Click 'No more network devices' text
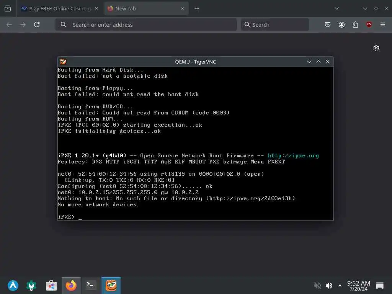Image resolution: width=392 pixels, height=294 pixels. 97,204
